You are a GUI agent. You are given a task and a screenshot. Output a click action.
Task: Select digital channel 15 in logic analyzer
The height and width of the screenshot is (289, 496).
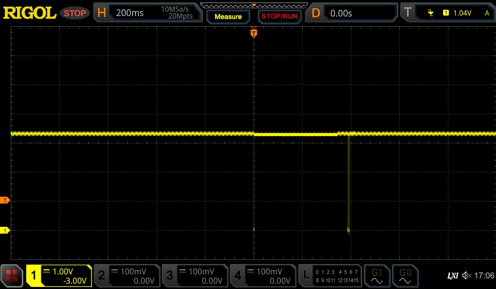(x=356, y=280)
